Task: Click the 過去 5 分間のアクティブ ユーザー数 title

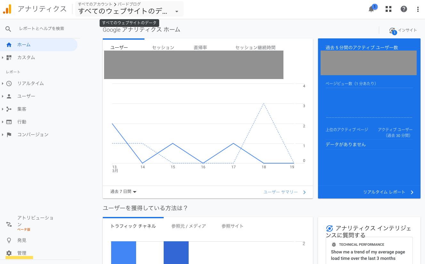Action: [362, 48]
